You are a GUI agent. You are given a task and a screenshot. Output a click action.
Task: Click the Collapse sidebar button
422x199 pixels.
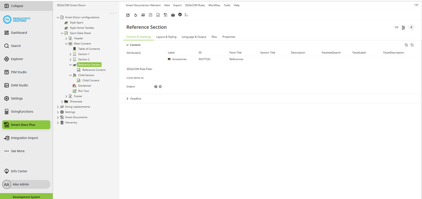coord(26,6)
